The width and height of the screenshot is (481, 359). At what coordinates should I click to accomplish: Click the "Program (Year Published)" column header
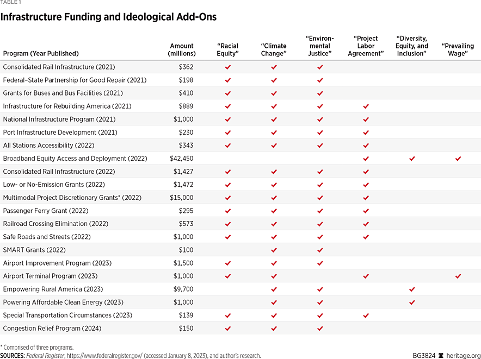[x=41, y=54]
